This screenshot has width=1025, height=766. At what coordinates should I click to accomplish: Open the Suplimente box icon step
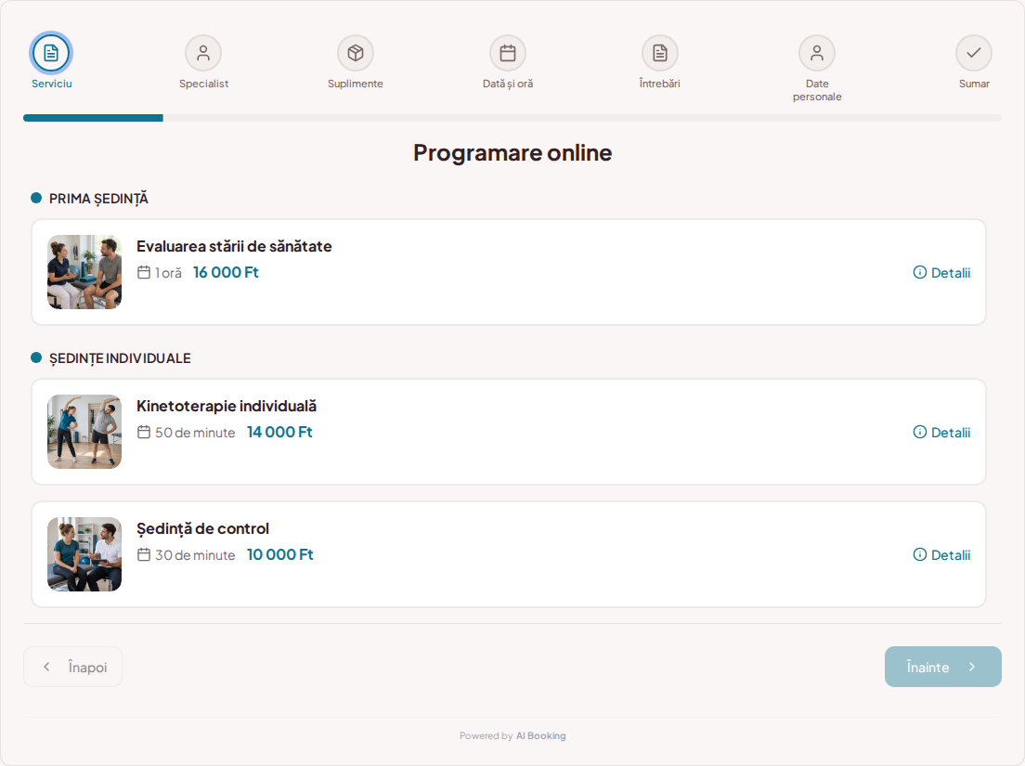tap(356, 53)
